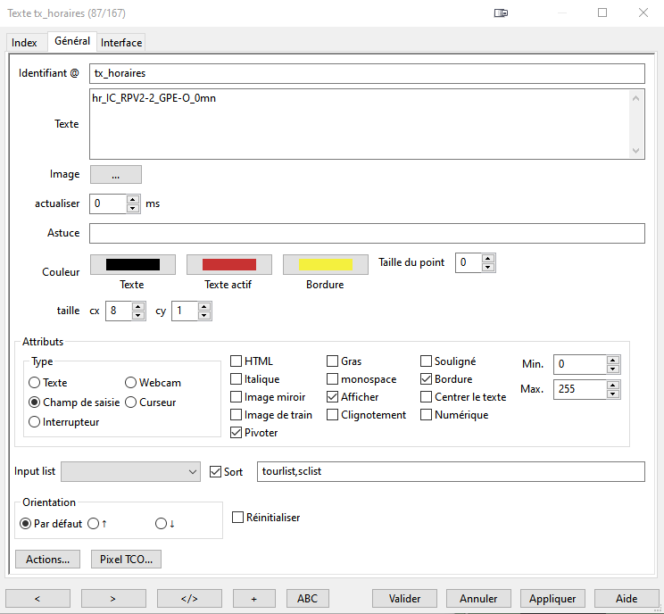Select the up arrow orientation
Viewport: 664px width, 614px height.
coord(94,524)
